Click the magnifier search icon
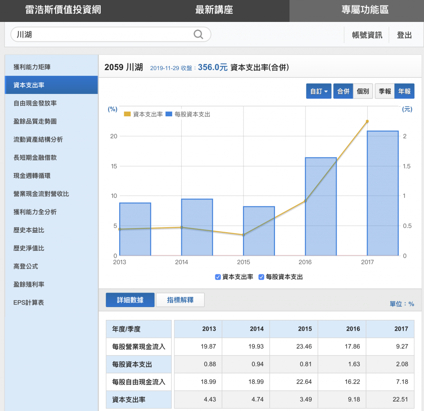Image resolution: width=424 pixels, height=411 pixels. pyautogui.click(x=198, y=34)
